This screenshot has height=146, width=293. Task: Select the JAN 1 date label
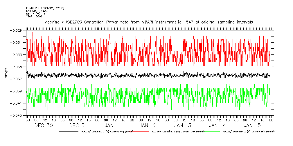(x=113, y=125)
